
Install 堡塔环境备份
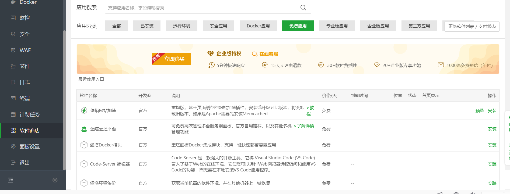[x=492, y=183]
